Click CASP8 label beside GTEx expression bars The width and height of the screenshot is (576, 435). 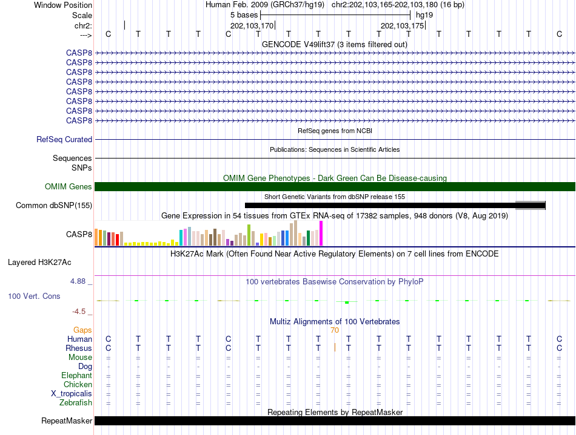click(x=79, y=234)
